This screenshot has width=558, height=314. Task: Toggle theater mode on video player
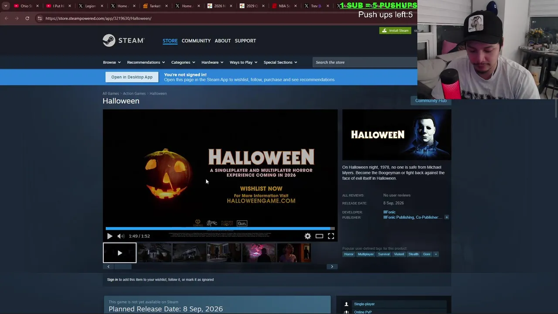[320, 236]
